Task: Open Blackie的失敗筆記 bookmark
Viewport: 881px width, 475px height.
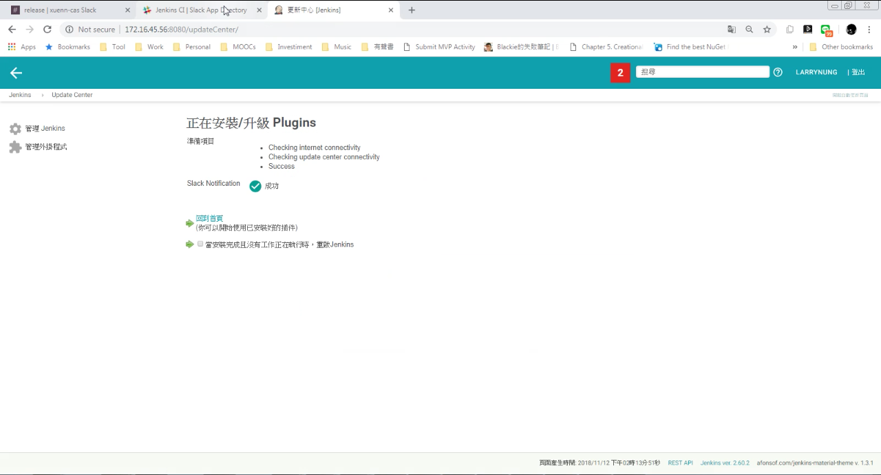Action: click(x=521, y=47)
